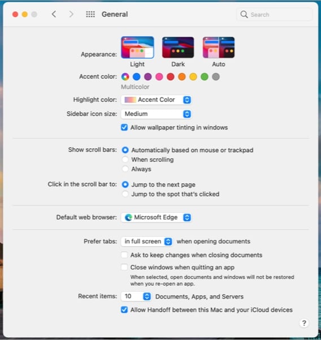321x340 pixels.
Task: Choose the purple accent color
Action: [x=148, y=76]
